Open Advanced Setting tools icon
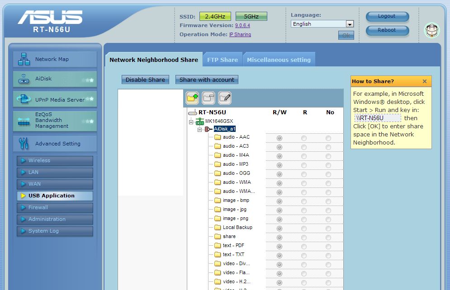 point(24,144)
